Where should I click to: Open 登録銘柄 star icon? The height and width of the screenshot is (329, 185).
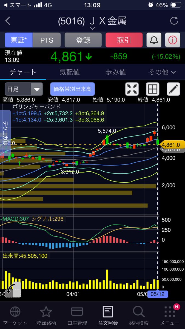coord(46,312)
